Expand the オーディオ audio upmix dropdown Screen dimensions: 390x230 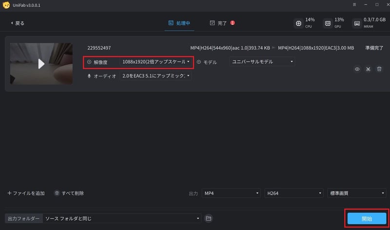(x=156, y=76)
